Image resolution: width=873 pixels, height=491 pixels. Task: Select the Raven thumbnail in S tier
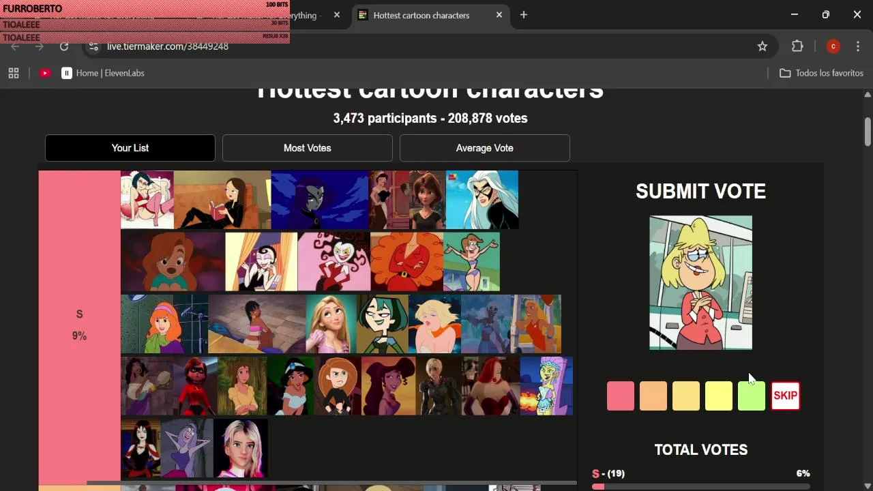[320, 200]
